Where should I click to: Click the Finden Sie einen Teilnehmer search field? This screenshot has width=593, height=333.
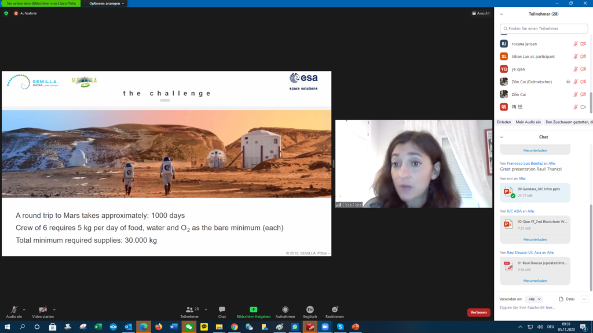[x=543, y=28]
